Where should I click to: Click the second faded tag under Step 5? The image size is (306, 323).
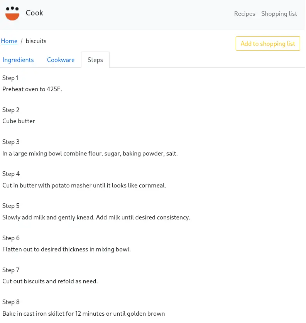coord(73,224)
